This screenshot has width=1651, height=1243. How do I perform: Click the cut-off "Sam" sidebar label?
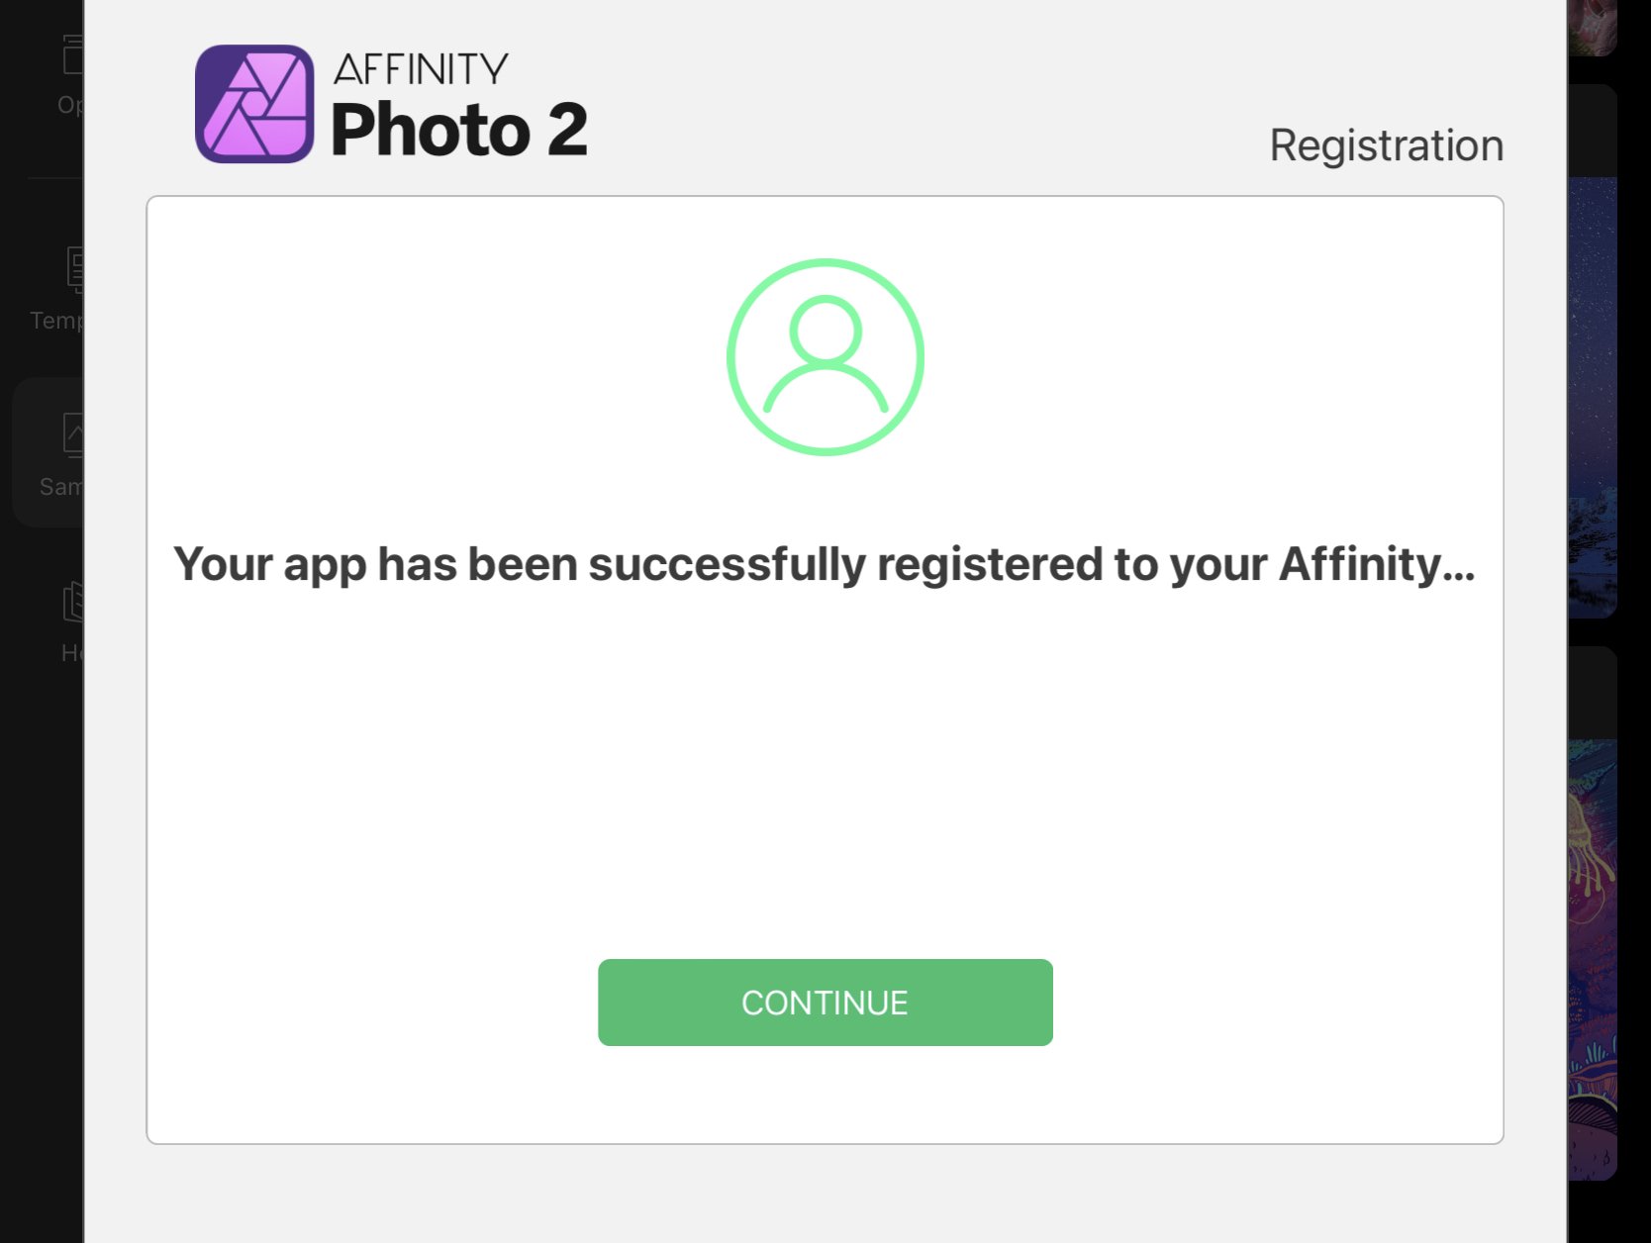pyautogui.click(x=60, y=487)
